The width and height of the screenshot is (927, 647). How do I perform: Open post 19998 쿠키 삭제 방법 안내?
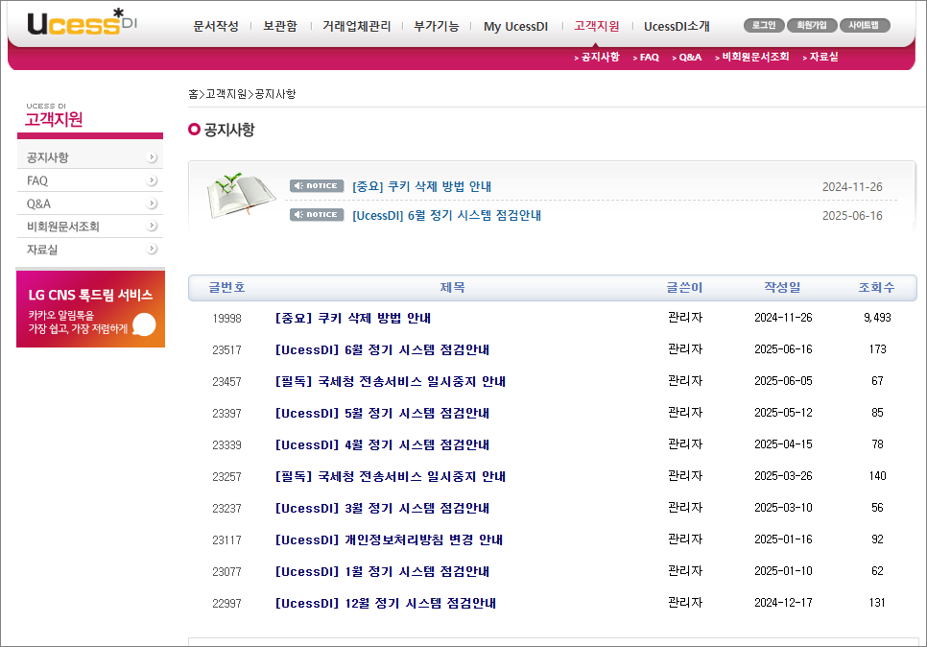pos(353,318)
